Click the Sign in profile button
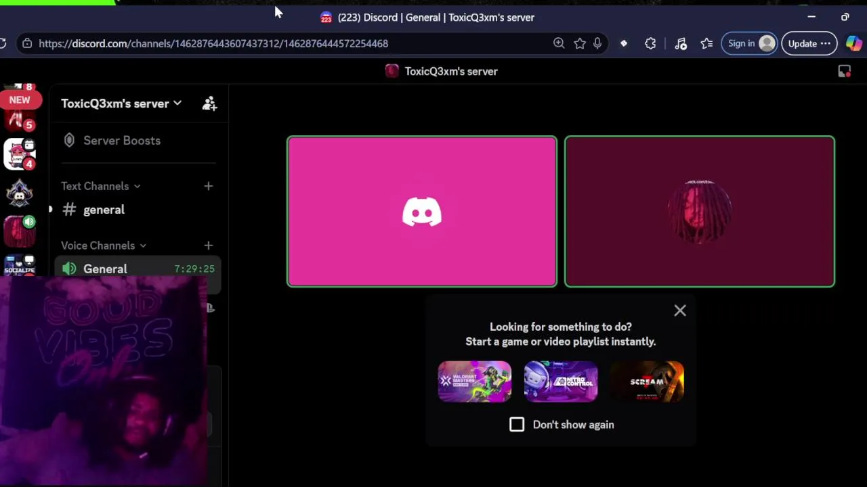 [x=749, y=43]
